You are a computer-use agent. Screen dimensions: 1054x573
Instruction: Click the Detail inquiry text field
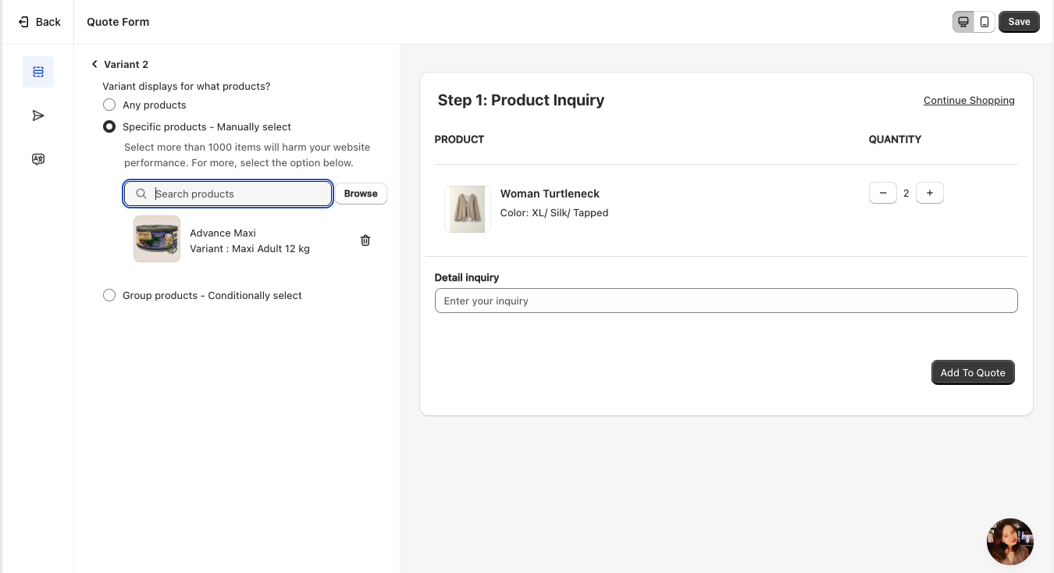(725, 301)
